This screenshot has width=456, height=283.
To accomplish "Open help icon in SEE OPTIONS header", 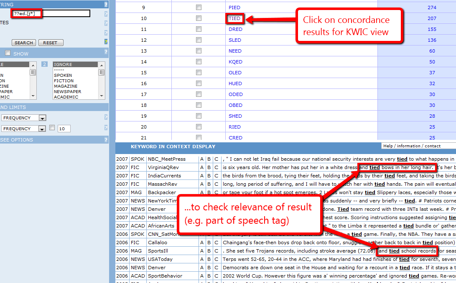I will click(106, 140).
